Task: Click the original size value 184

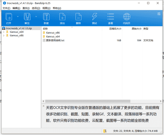Action: [139, 40]
